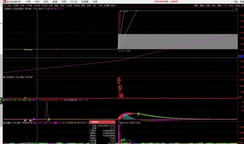
Task: Toggle the 叠加 overlay button
Action: (202, 5)
